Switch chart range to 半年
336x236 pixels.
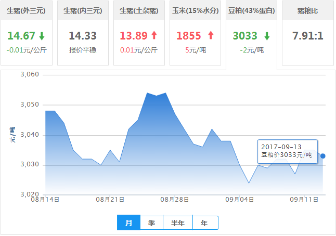178,222
